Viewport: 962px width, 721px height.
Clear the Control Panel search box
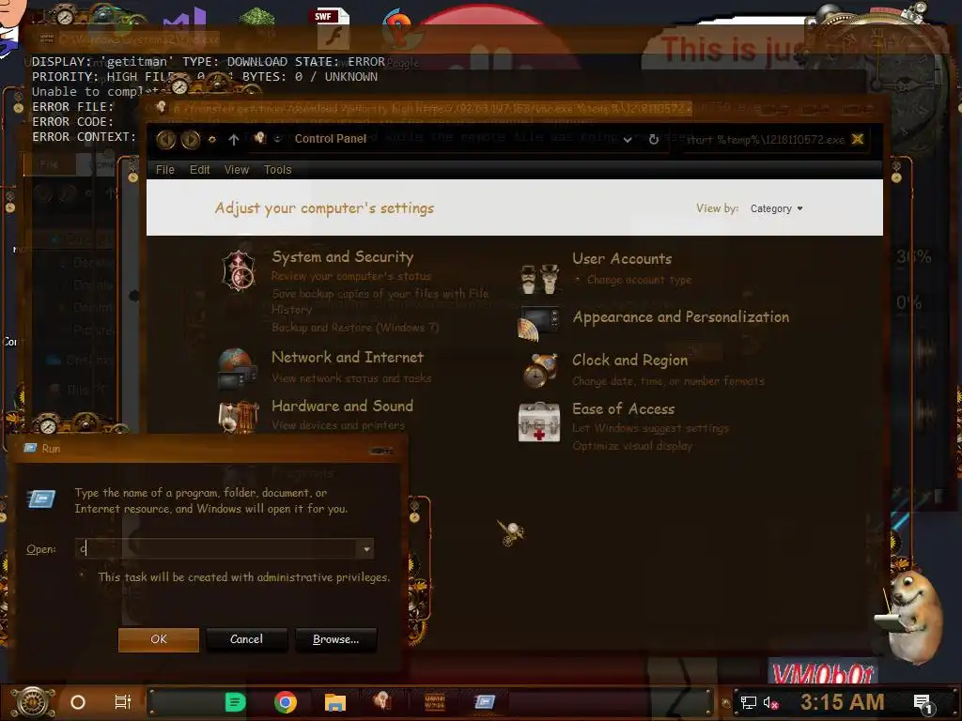[x=858, y=139]
